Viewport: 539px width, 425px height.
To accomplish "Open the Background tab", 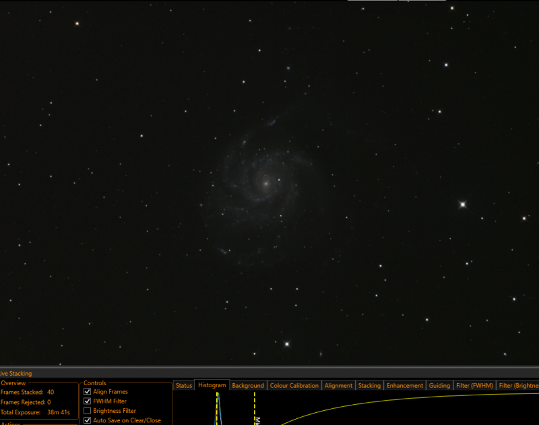I will 248,385.
